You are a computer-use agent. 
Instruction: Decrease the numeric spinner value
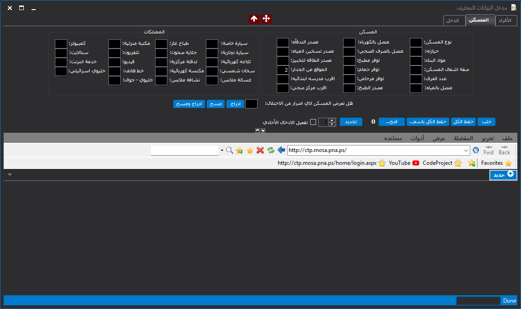(332, 124)
